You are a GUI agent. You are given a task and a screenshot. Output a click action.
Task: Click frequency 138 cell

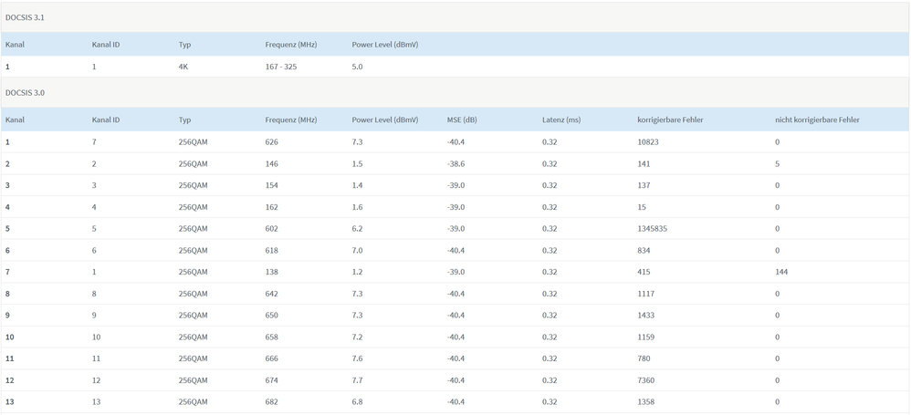coord(271,272)
